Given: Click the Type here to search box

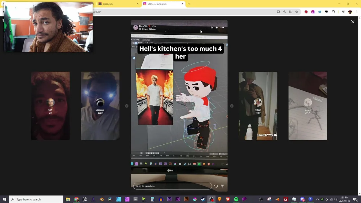Looking at the screenshot, I should click(x=36, y=199).
